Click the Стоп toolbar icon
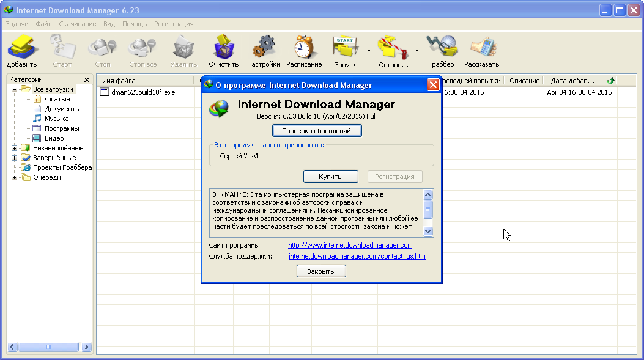 pos(102,46)
